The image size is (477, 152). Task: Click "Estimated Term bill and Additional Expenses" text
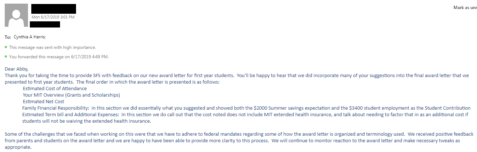(x=71, y=114)
